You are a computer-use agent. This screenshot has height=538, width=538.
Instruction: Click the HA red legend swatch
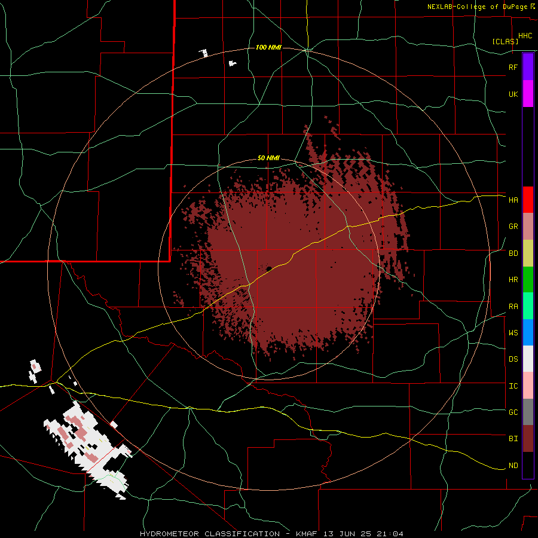pyautogui.click(x=528, y=200)
